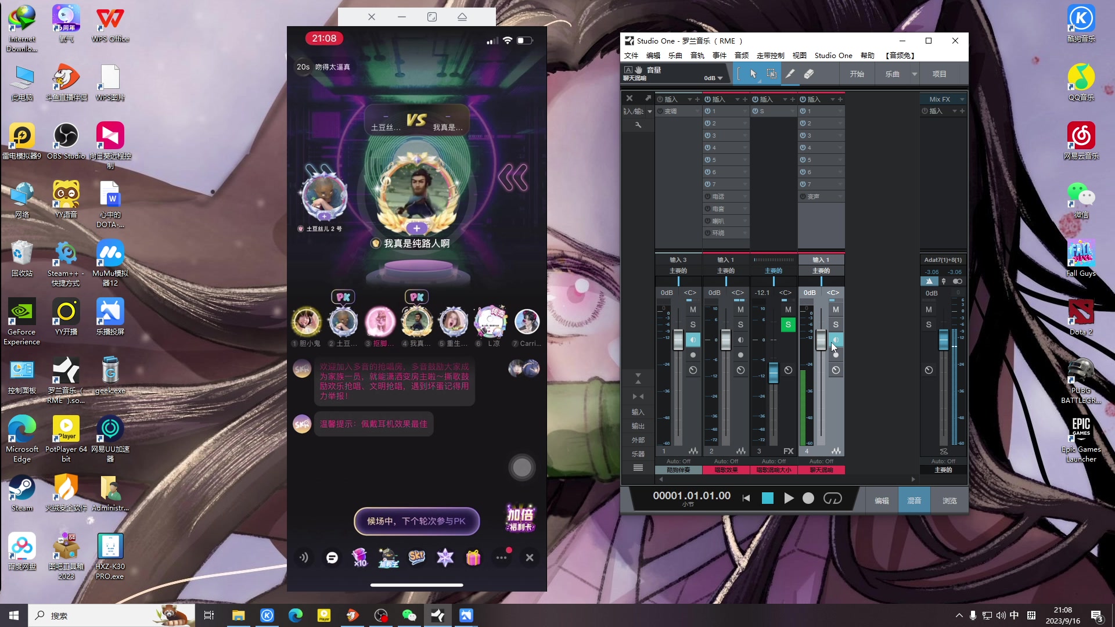The image size is (1115, 627).
Task: Tap the speaker sound icon in phone app
Action: [304, 557]
